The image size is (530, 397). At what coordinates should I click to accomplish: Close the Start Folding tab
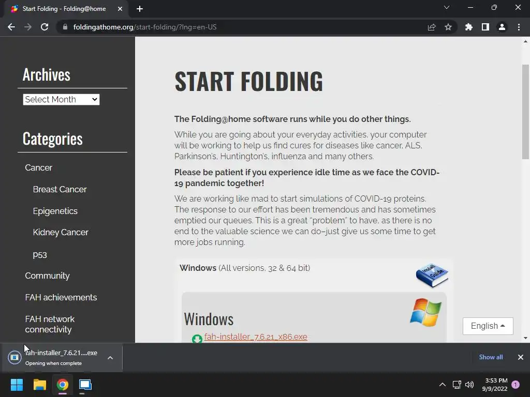pyautogui.click(x=120, y=9)
